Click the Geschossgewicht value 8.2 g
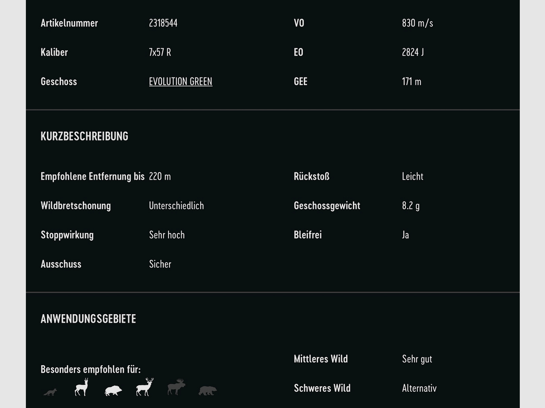The height and width of the screenshot is (408, 545). coord(411,206)
